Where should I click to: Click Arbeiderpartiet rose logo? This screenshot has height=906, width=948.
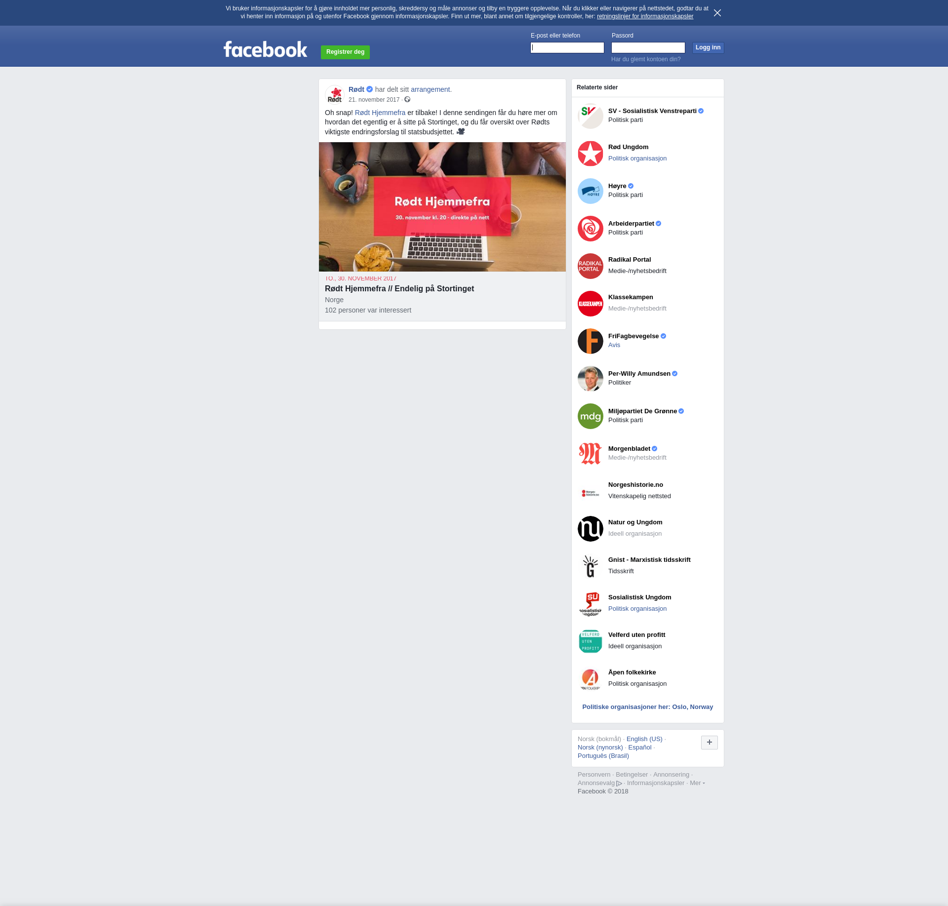pos(590,229)
